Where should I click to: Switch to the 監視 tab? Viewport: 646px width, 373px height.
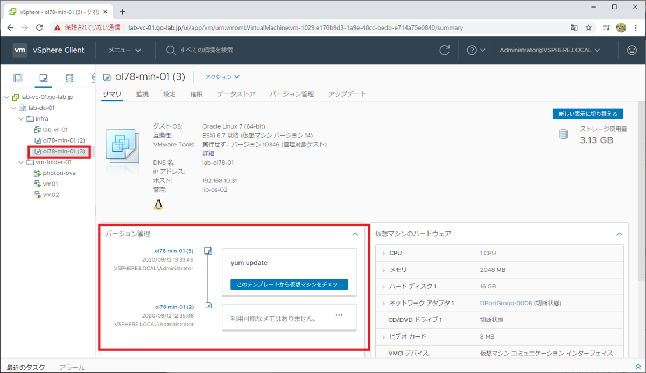142,94
